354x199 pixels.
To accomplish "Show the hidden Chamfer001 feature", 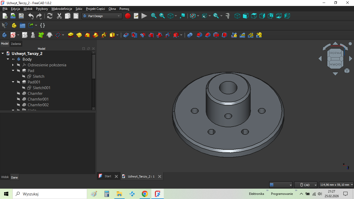I will (18, 99).
